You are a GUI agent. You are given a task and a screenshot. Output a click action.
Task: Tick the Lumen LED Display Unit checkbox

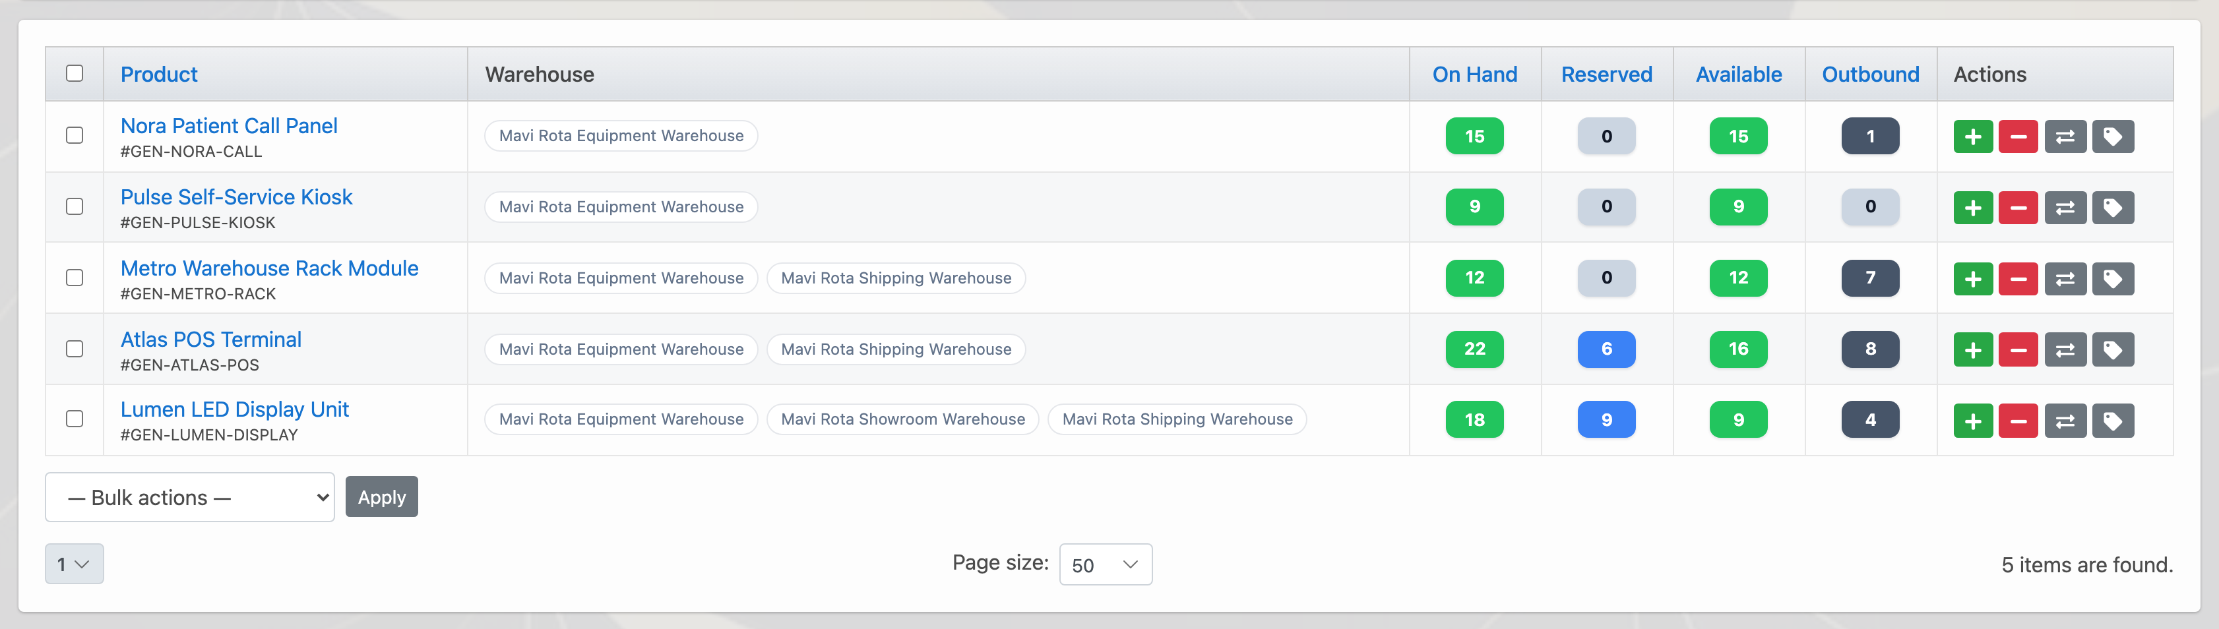coord(75,419)
